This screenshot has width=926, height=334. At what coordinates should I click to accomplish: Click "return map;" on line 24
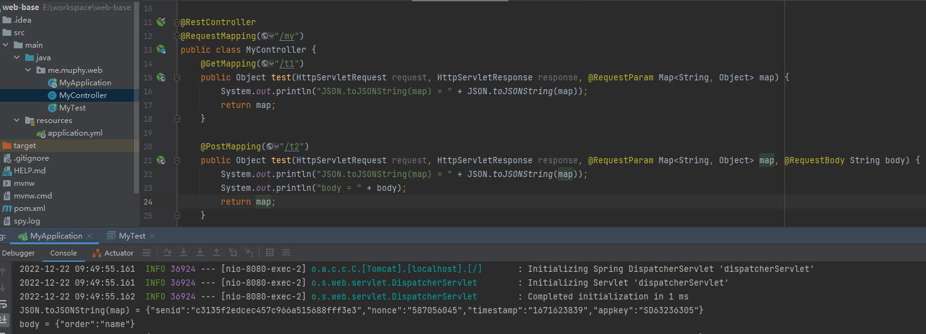[248, 202]
